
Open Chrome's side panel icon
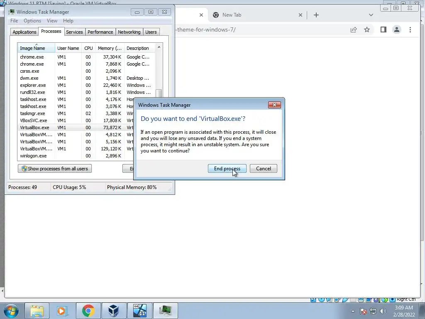pos(383,29)
